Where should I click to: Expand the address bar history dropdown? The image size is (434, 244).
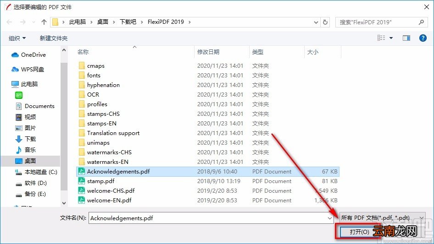pyautogui.click(x=316, y=22)
